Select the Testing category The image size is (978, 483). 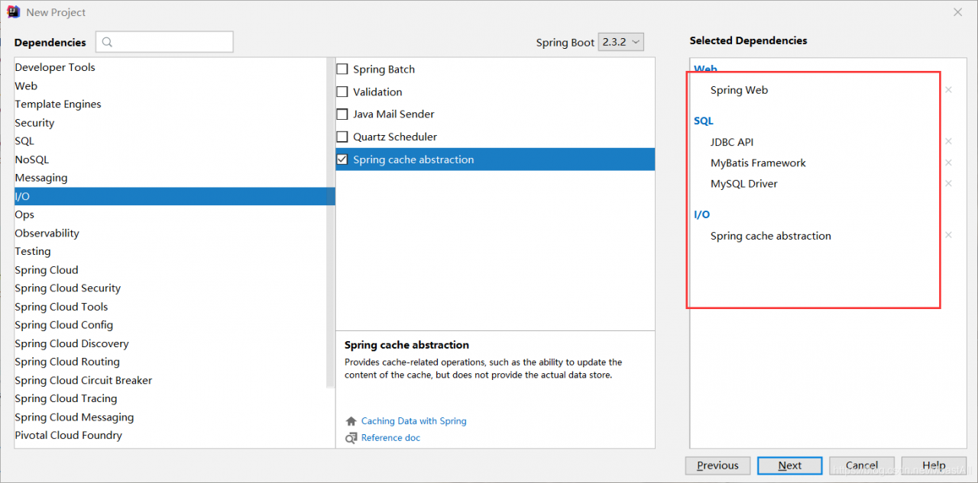tap(170, 252)
